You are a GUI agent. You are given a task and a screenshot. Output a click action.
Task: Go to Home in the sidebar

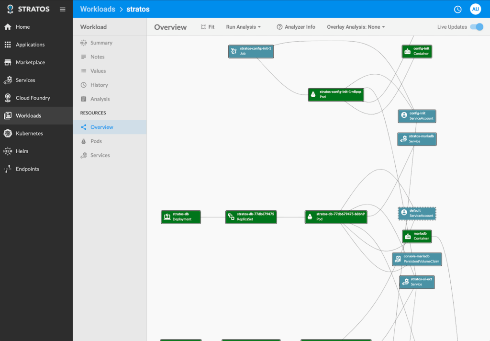click(36, 27)
